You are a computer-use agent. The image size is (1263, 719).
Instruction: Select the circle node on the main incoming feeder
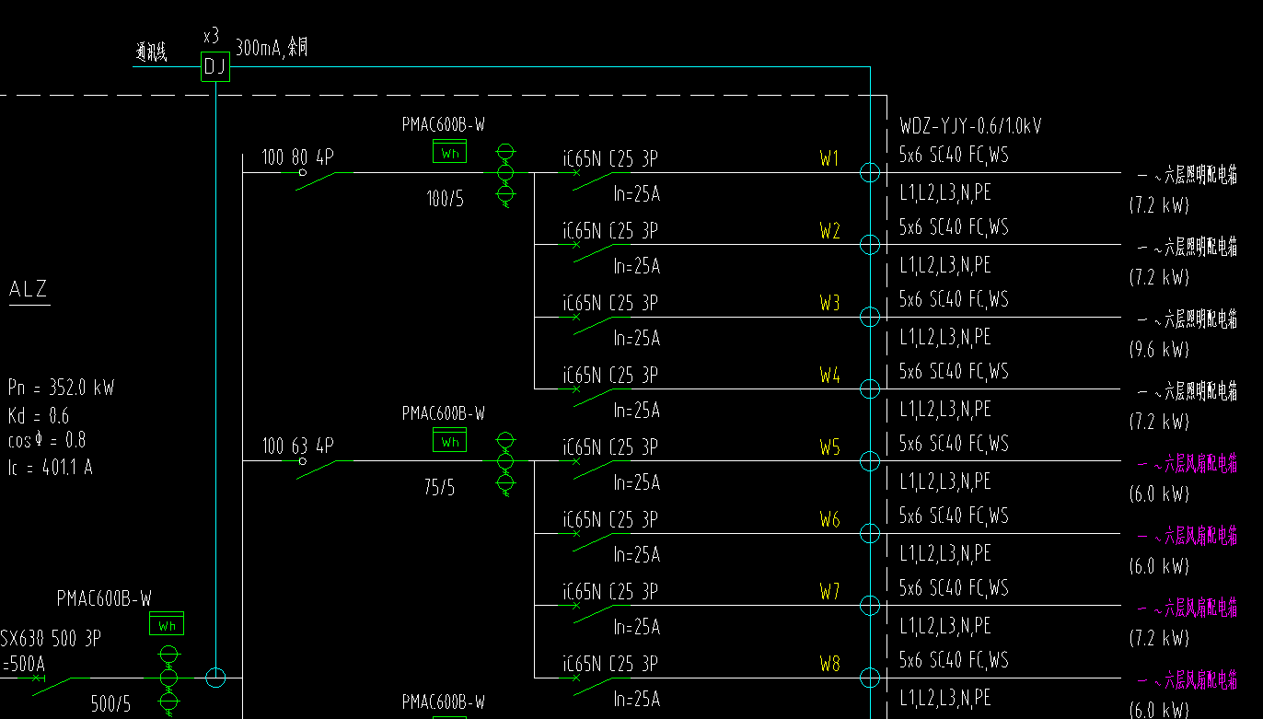point(214,678)
